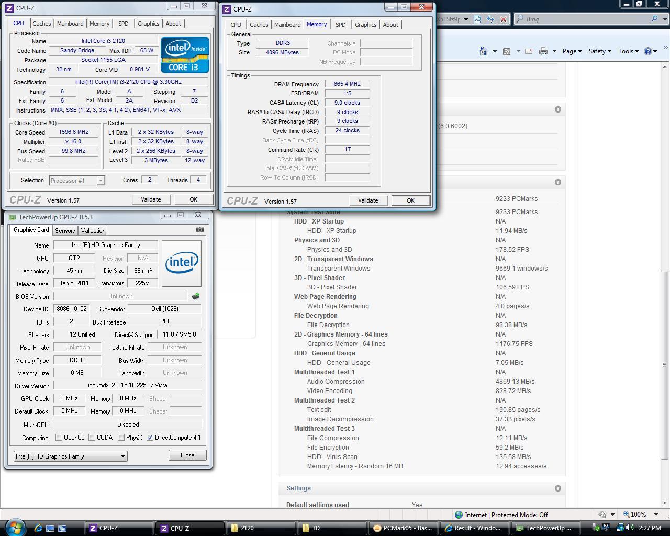Open the Page menu dropdown
670x536 pixels.
click(x=572, y=51)
